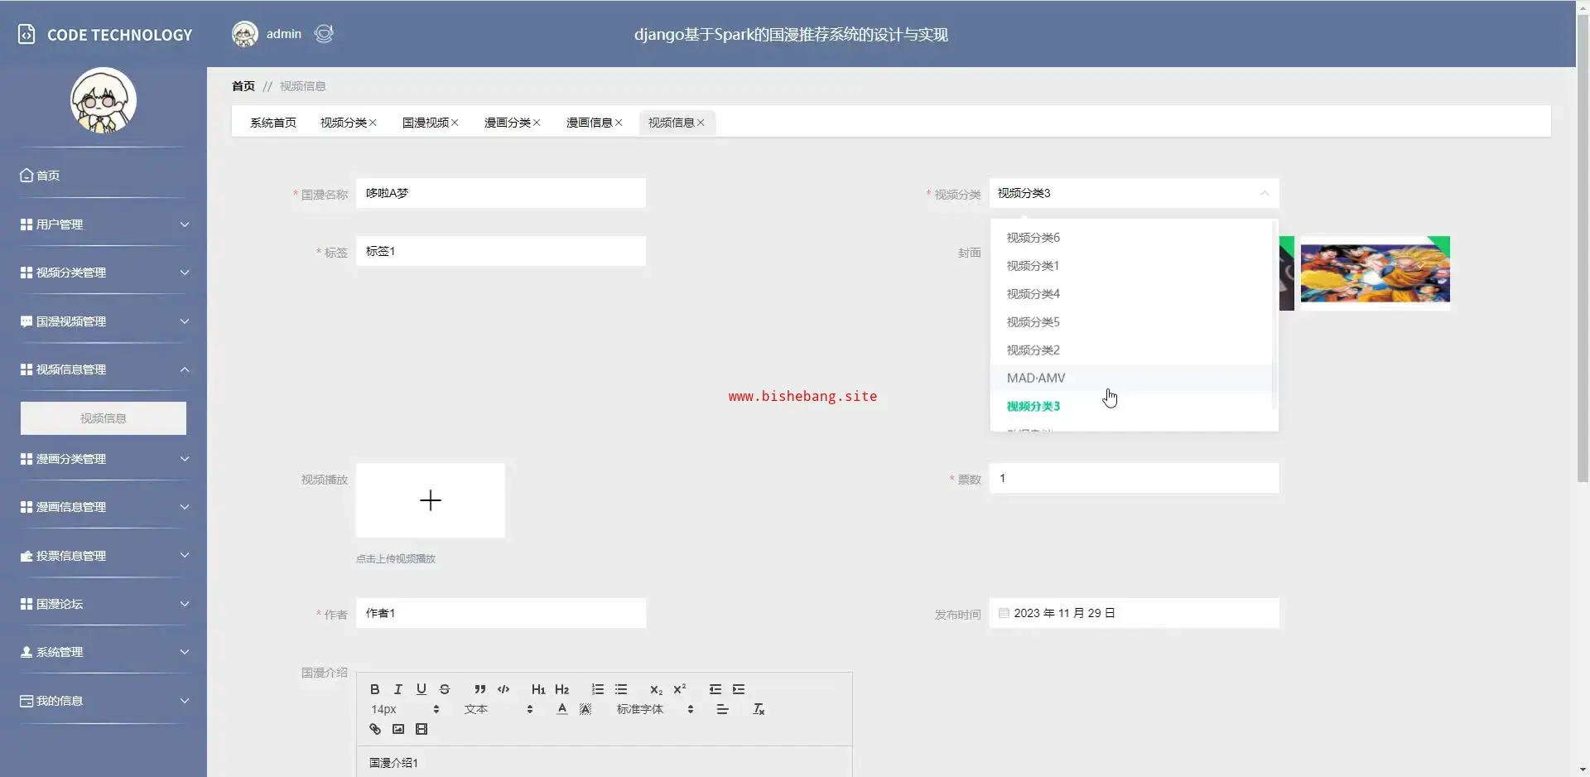Expand the 投票信息管理 sidebar menu
This screenshot has width=1590, height=777.
click(104, 556)
